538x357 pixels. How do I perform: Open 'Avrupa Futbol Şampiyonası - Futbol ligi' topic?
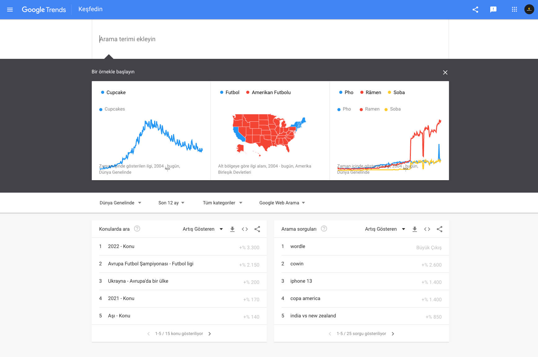179,264
